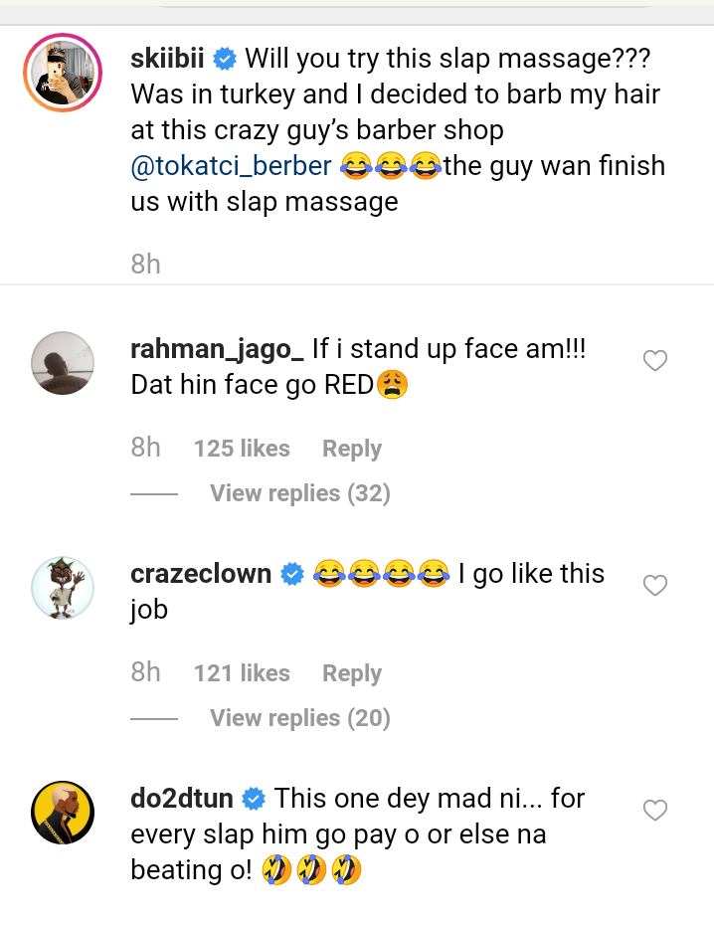Click crazeclown's verified badge
The height and width of the screenshot is (925, 714).
pos(291,574)
